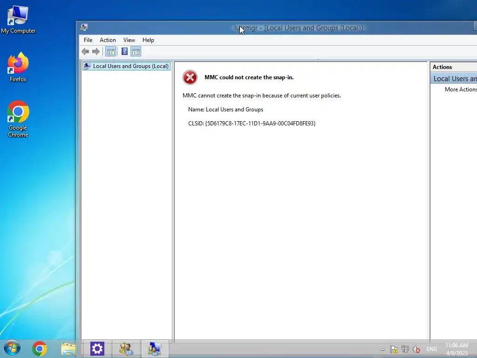The height and width of the screenshot is (358, 477).
Task: Toggle the Show/Hide Action Pane toolbar icon
Action: tap(136, 51)
